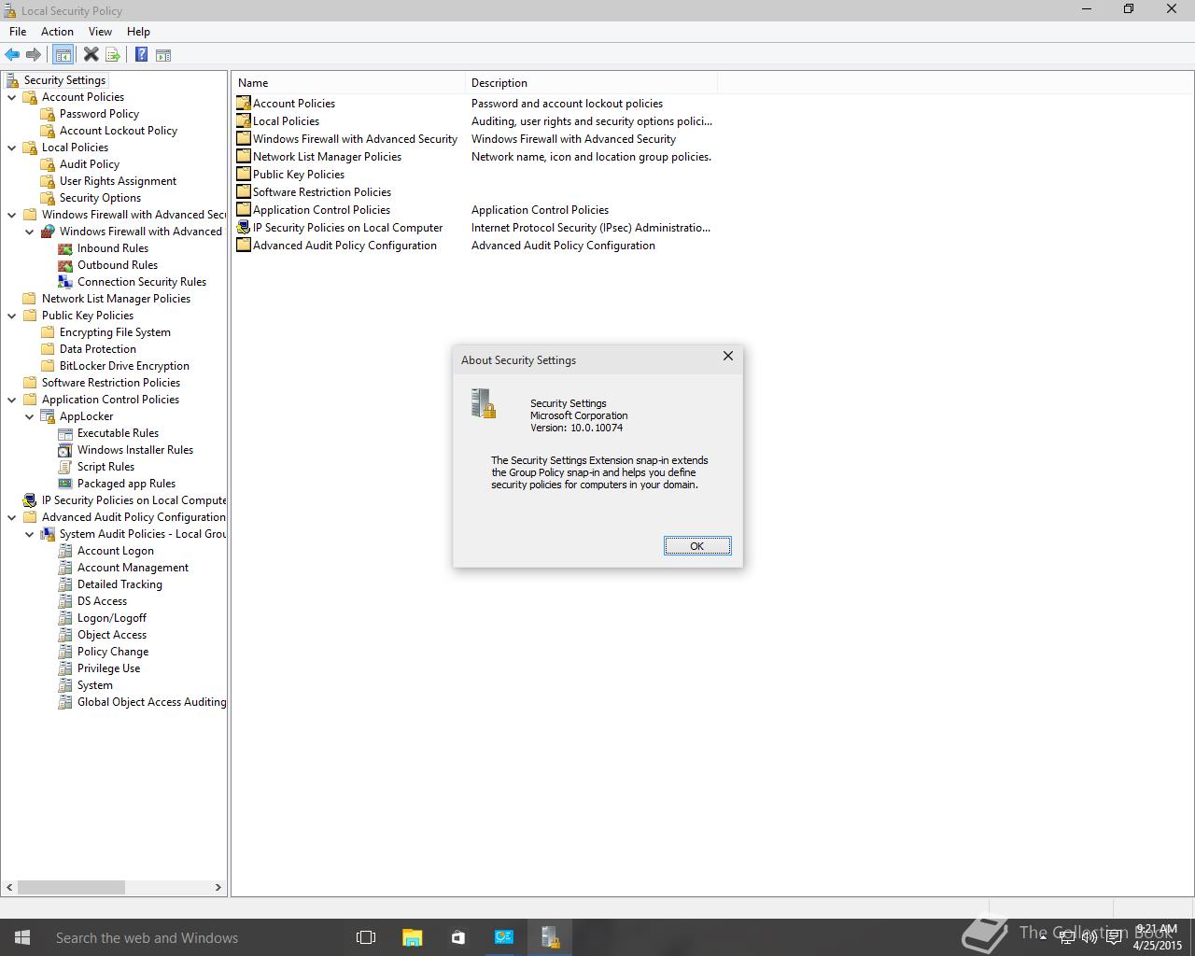Image resolution: width=1195 pixels, height=956 pixels.
Task: Open the Action menu
Action: coord(57,32)
